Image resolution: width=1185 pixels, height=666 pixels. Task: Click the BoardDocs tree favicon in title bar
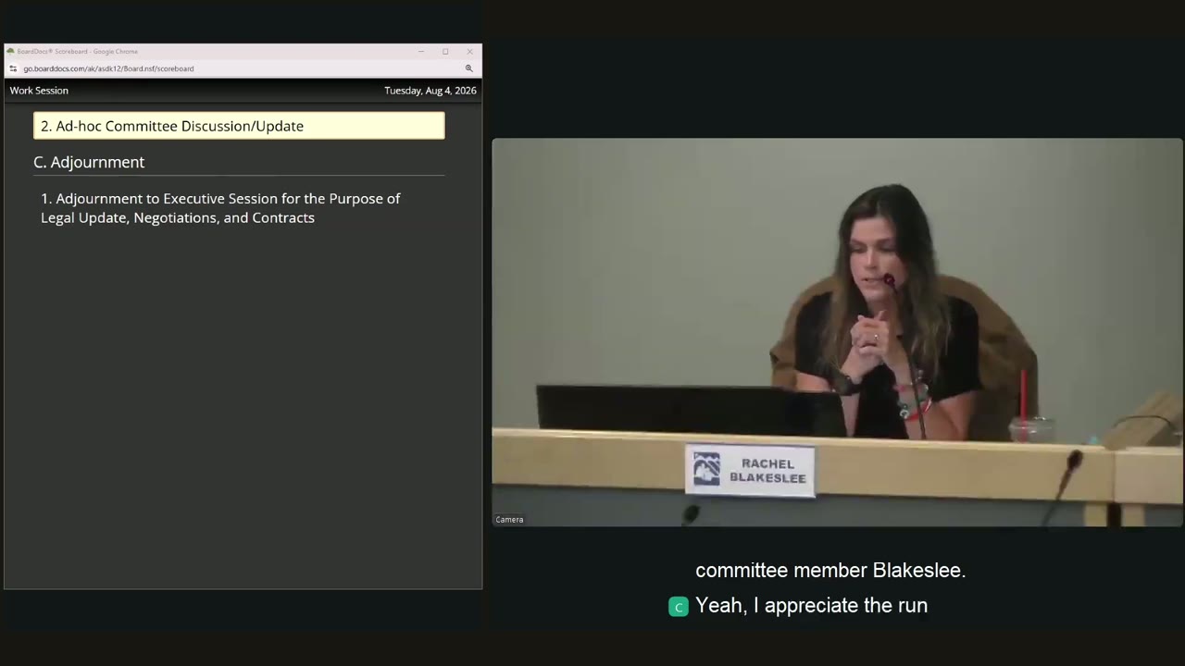[11, 52]
